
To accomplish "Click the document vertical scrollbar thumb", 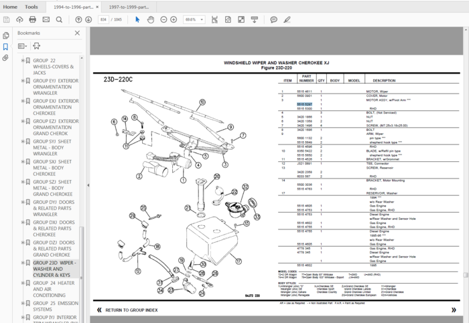I will click(x=466, y=275).
